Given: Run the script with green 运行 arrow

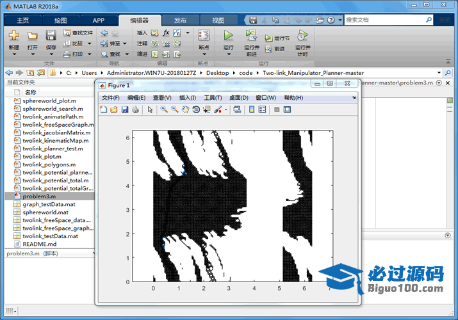Looking at the screenshot, I should tap(229, 36).
